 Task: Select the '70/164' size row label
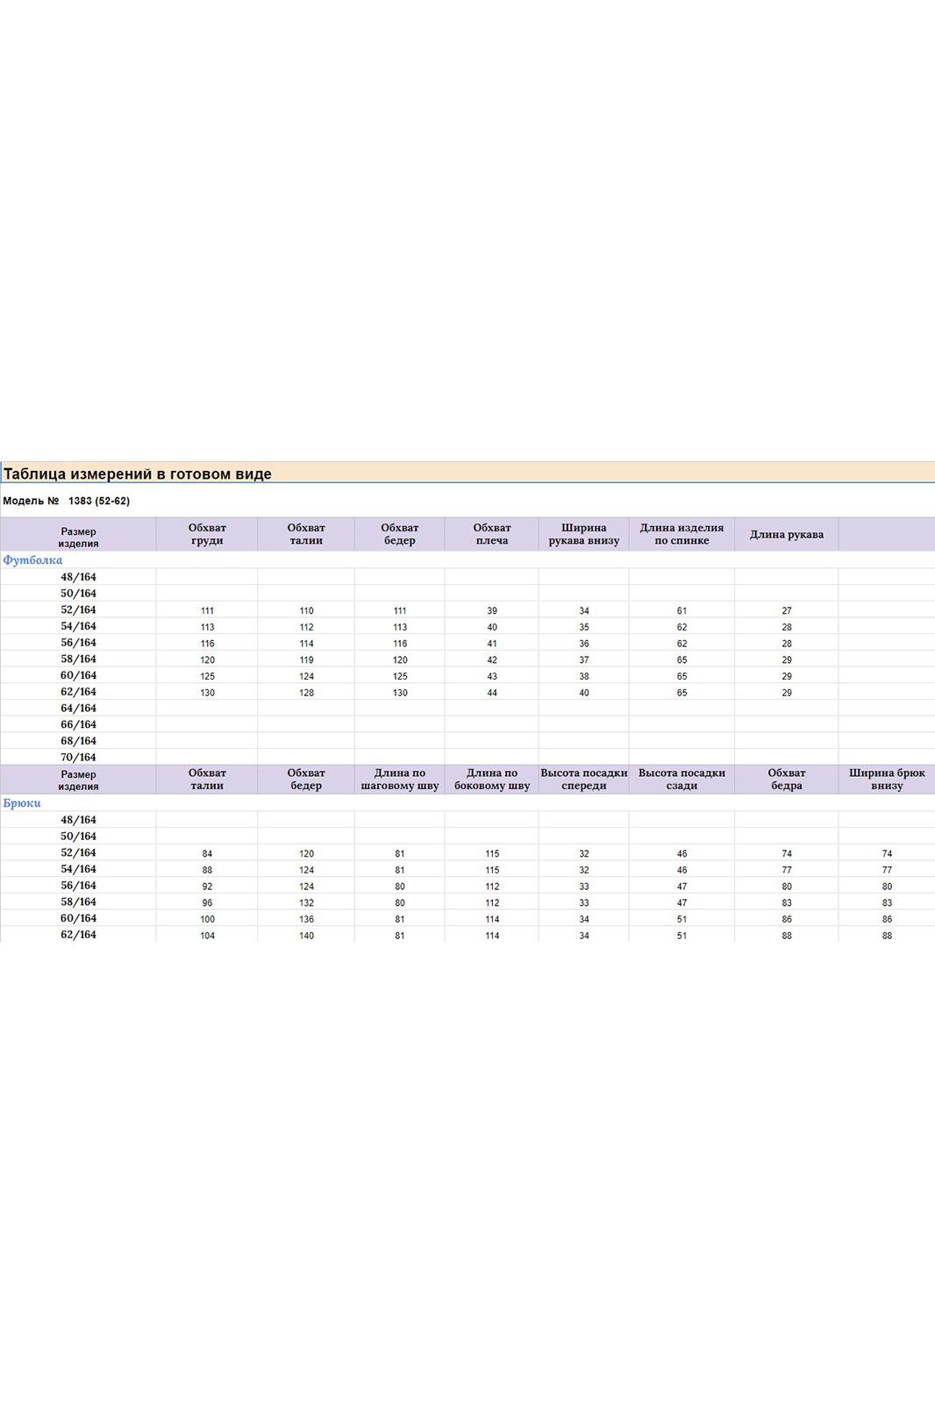coord(78,757)
